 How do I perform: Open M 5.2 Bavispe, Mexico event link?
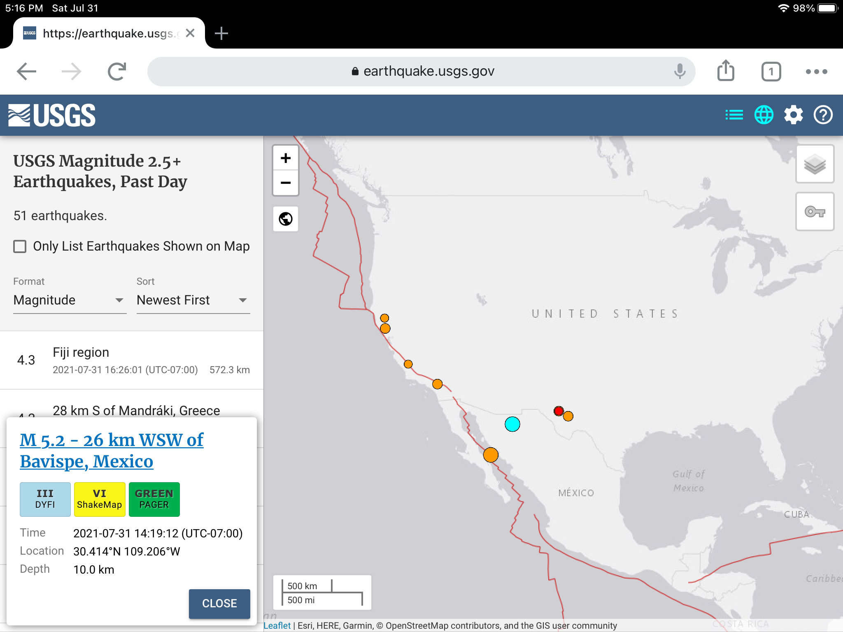click(x=112, y=451)
